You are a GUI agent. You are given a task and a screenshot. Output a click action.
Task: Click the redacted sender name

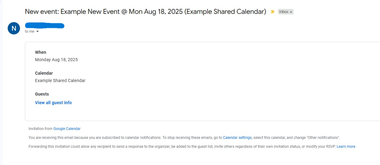tap(45, 26)
